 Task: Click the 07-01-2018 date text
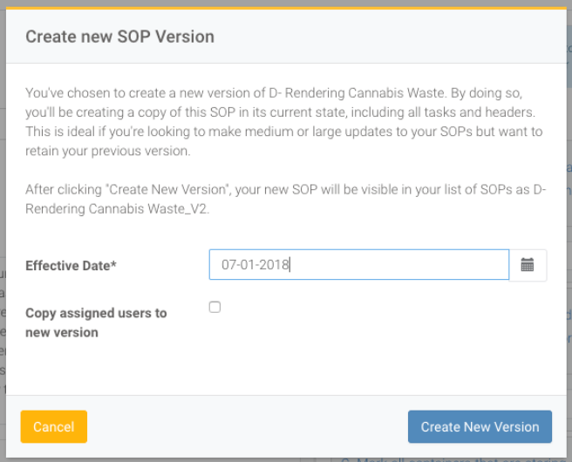[255, 265]
